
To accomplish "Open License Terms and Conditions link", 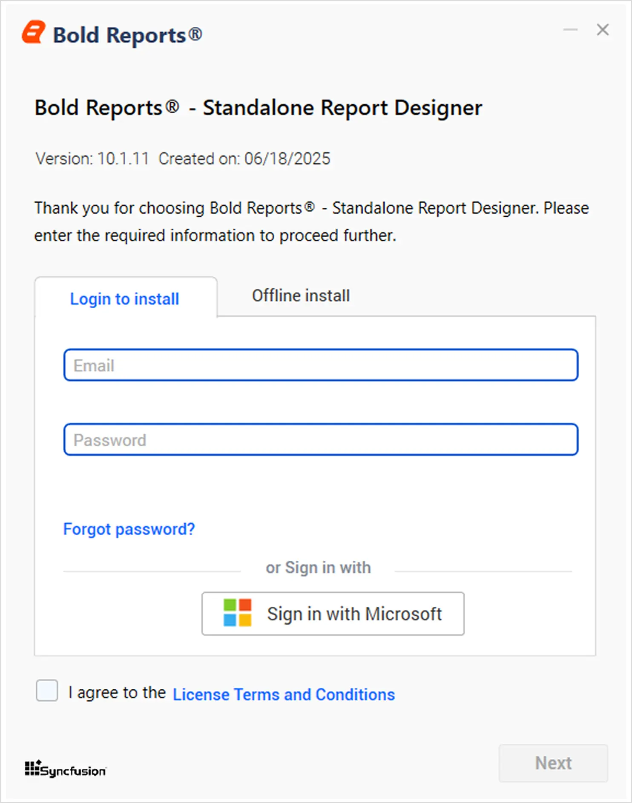I will point(284,694).
